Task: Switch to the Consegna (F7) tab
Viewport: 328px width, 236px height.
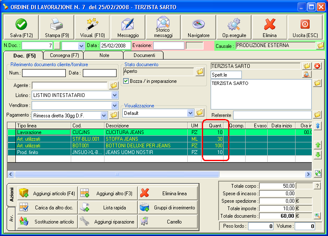Action: (65, 55)
